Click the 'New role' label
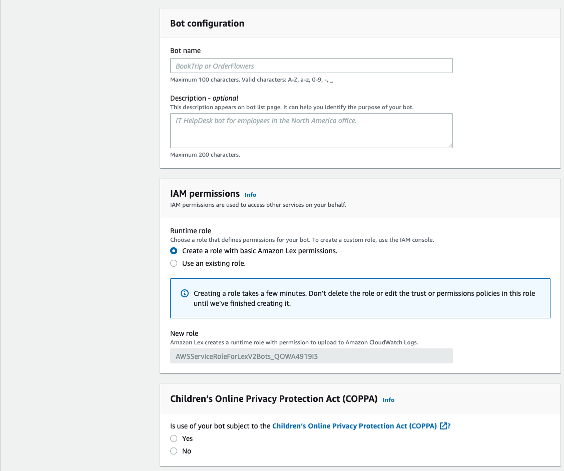The image size is (564, 471). 184,333
